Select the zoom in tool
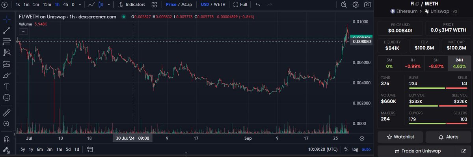Screen dimensions: 473x157 [6, 124]
